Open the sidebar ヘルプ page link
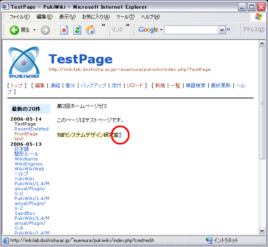The image size is (268, 247). click(21, 174)
